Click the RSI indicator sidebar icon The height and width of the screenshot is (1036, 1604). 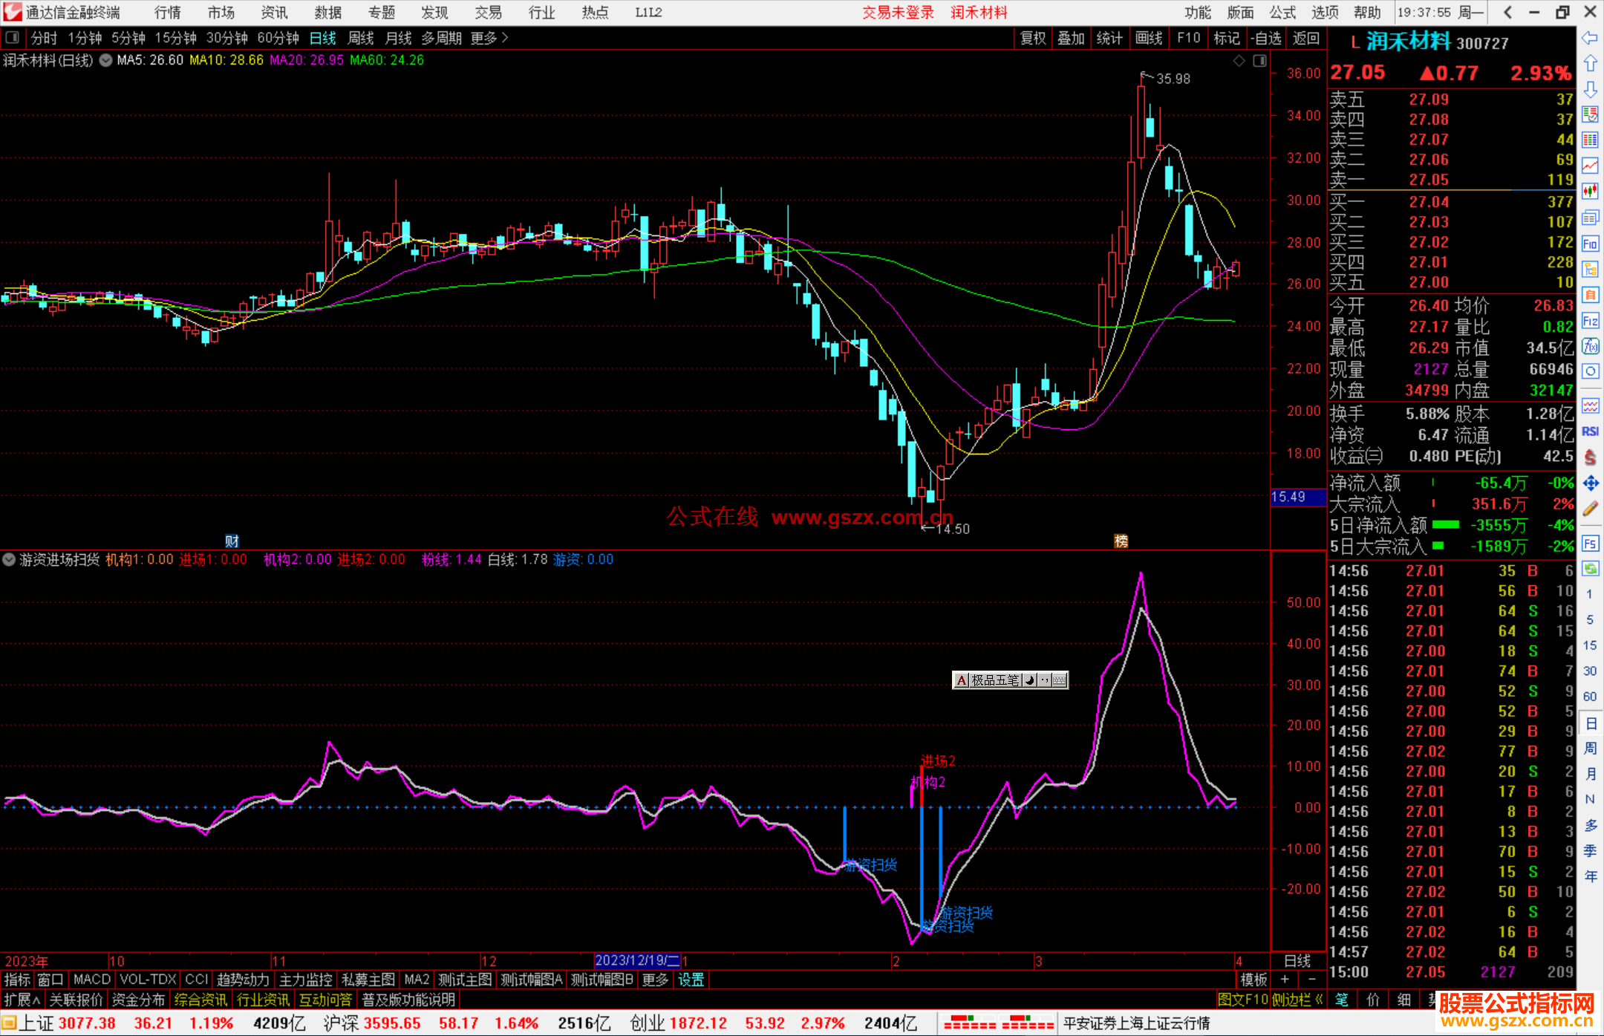click(1590, 431)
